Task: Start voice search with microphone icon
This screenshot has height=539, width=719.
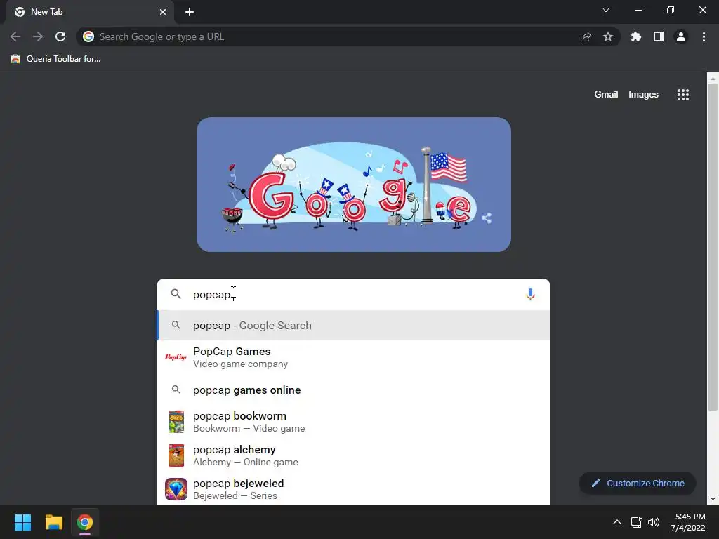Action: (530, 294)
